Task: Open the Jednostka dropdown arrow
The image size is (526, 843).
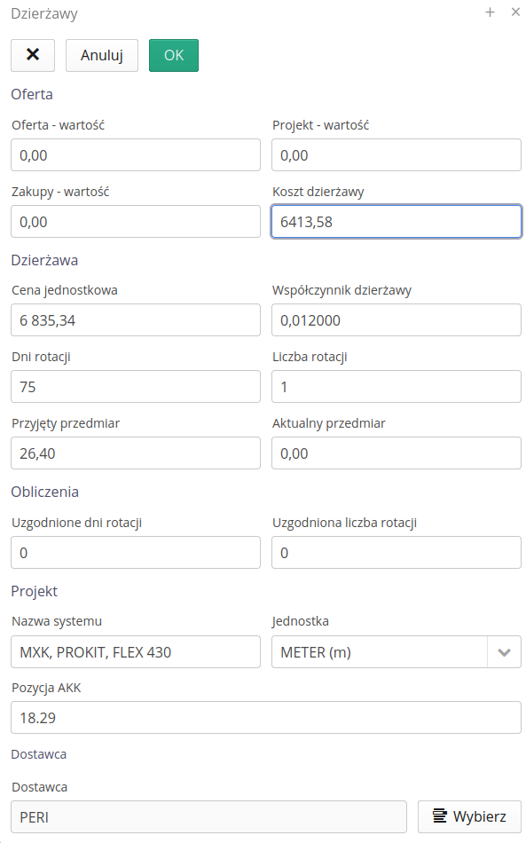Action: tap(504, 651)
